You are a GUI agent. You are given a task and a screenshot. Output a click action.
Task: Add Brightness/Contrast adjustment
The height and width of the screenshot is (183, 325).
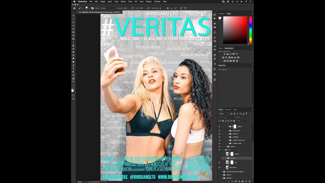pos(224,54)
